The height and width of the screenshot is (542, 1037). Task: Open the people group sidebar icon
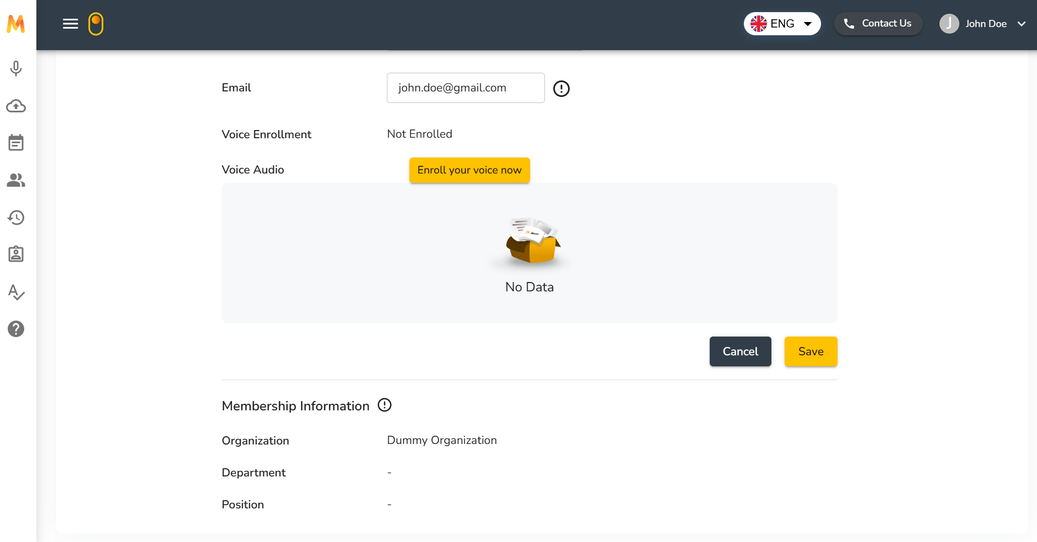[x=16, y=180]
